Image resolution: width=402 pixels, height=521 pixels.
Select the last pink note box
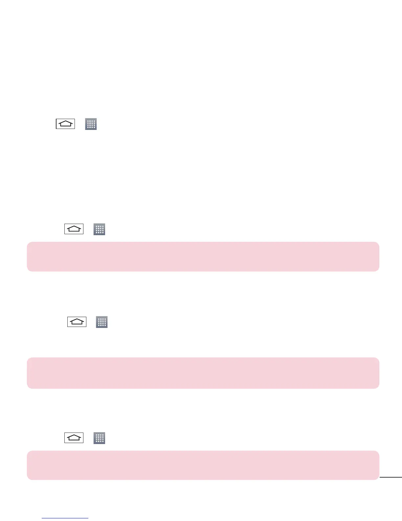coord(203,465)
